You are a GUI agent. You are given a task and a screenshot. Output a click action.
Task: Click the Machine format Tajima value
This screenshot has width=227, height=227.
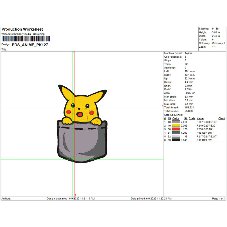coord(188,53)
